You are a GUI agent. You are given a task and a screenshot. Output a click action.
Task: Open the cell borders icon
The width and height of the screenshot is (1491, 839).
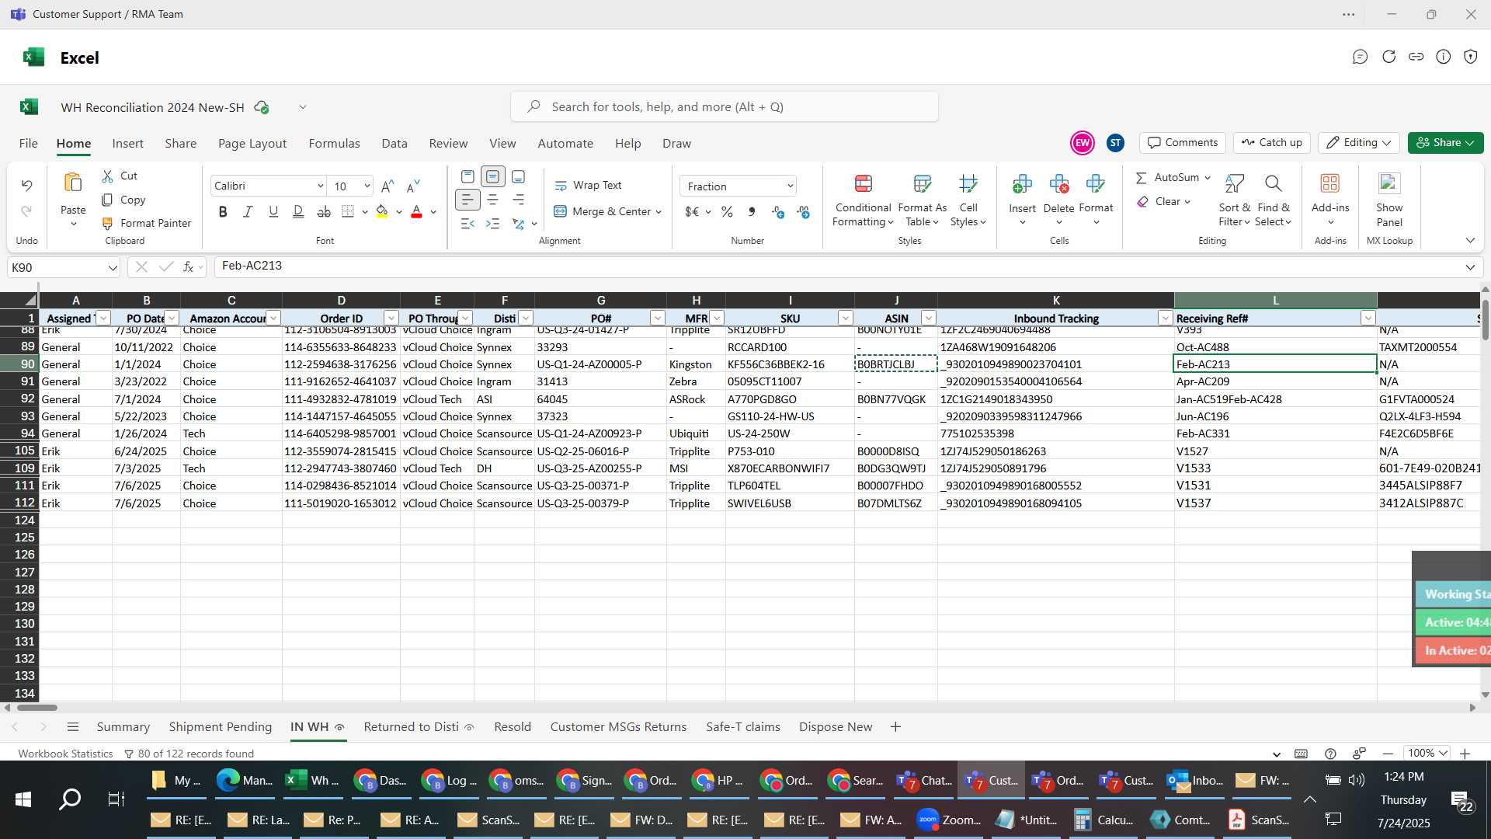348,211
